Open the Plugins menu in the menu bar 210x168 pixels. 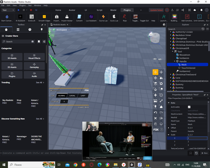[22, 5]
